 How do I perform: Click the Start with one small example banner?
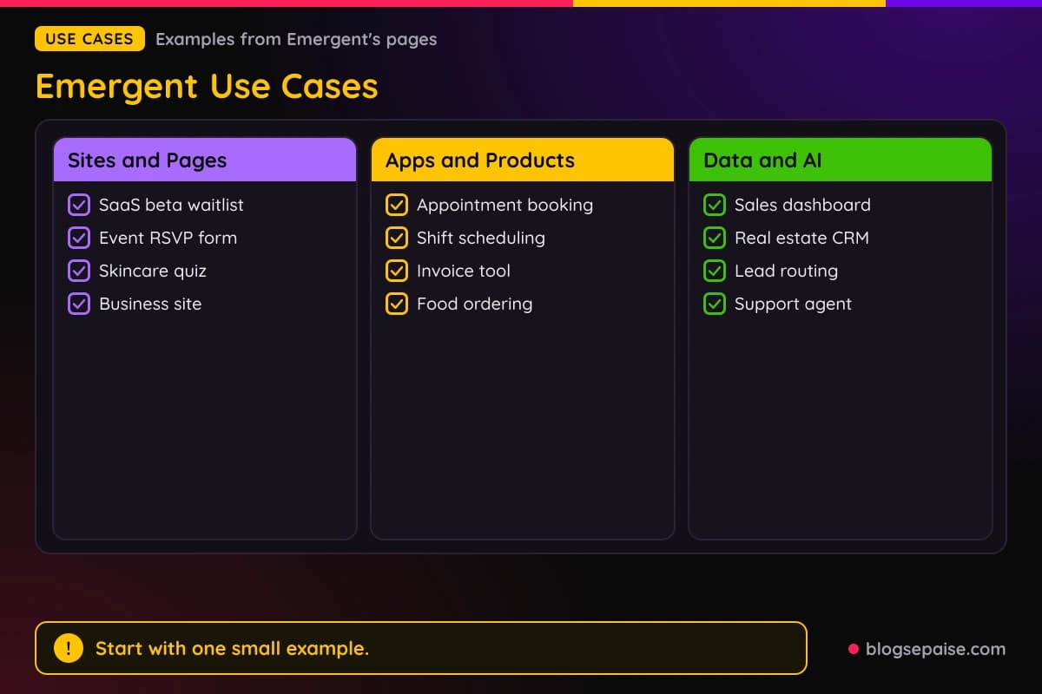coord(421,648)
